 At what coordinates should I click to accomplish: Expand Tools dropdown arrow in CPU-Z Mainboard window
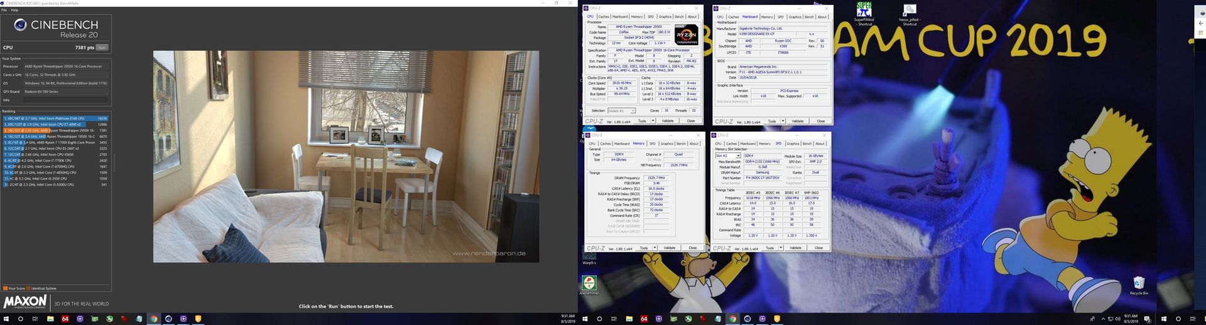point(783,121)
